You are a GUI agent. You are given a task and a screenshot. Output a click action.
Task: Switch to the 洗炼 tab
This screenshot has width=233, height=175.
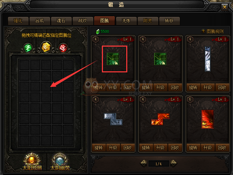coord(126,21)
